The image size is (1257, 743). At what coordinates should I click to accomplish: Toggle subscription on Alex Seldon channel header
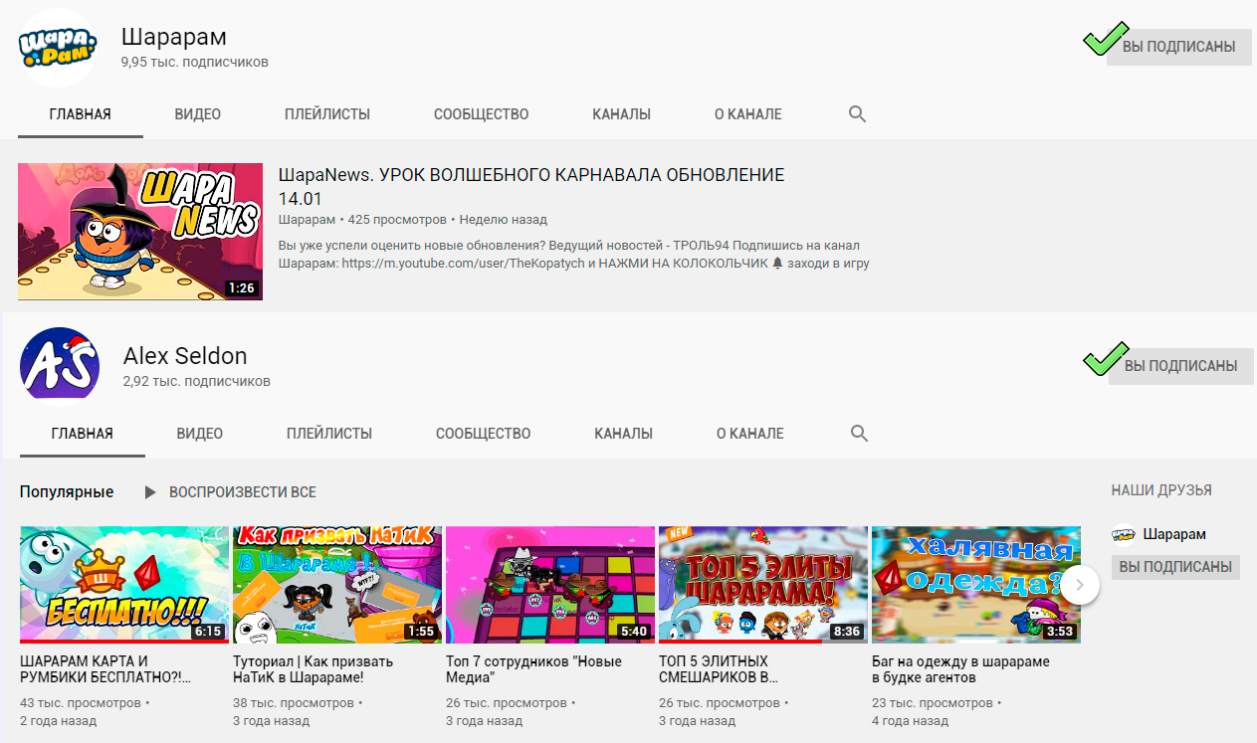coord(1180,366)
